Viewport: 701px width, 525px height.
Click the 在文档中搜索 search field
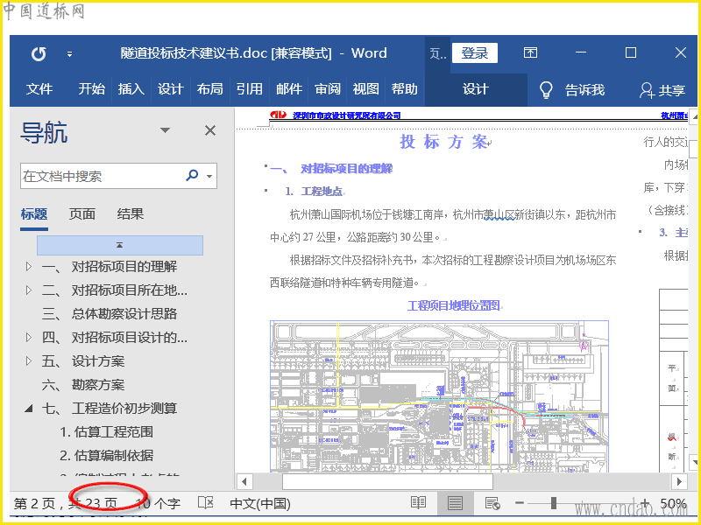102,176
